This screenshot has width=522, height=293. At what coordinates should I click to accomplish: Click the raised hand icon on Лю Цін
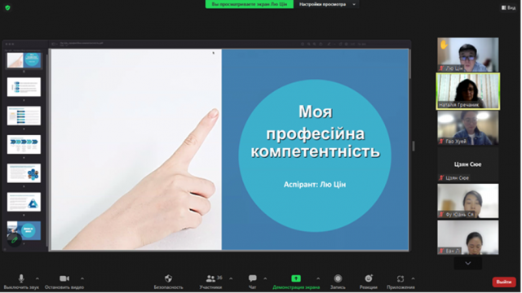click(x=444, y=44)
